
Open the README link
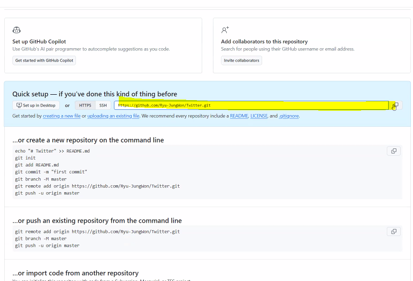tap(239, 116)
